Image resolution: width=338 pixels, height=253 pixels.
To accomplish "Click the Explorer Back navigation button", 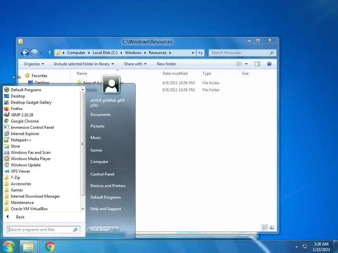I will [x=25, y=53].
